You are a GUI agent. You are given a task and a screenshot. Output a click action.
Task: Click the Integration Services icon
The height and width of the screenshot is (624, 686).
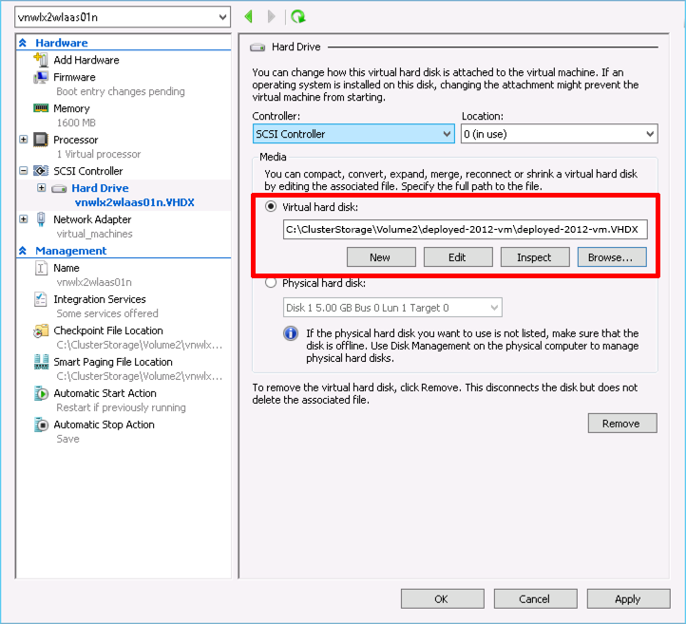pyautogui.click(x=41, y=299)
